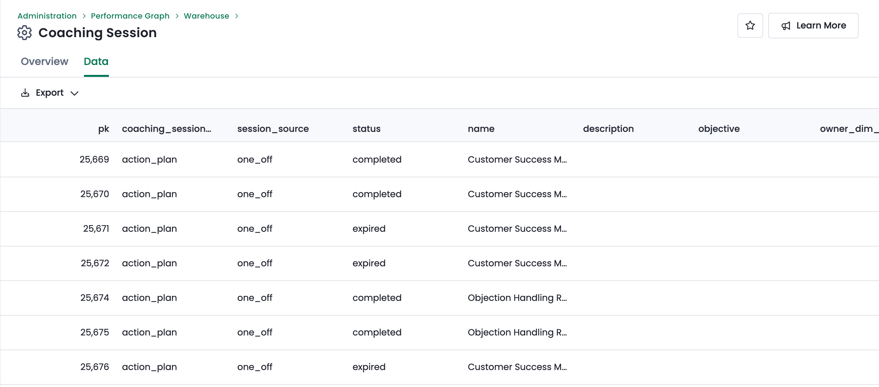879x387 pixels.
Task: Select the pk cell 25,672
Action: point(95,263)
